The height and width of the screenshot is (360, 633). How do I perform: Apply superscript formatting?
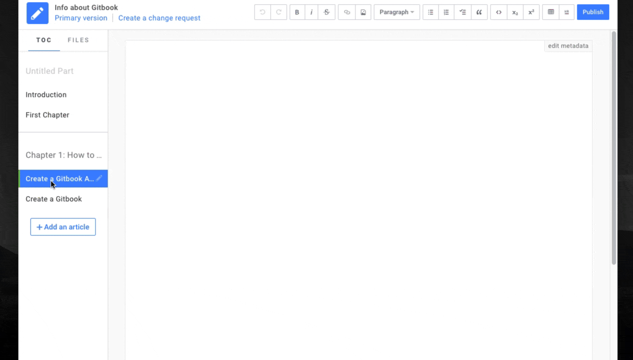[531, 12]
